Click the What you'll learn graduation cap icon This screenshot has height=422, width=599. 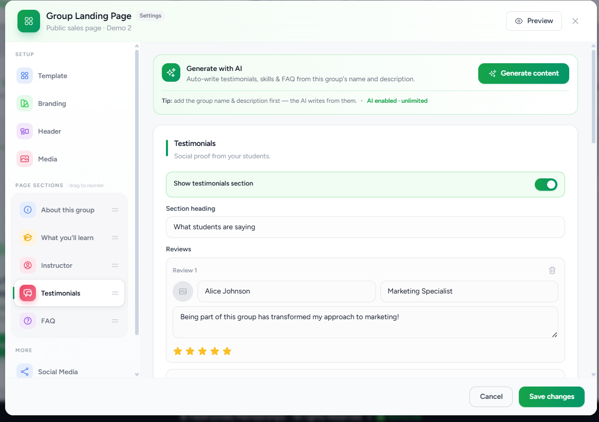pos(28,238)
